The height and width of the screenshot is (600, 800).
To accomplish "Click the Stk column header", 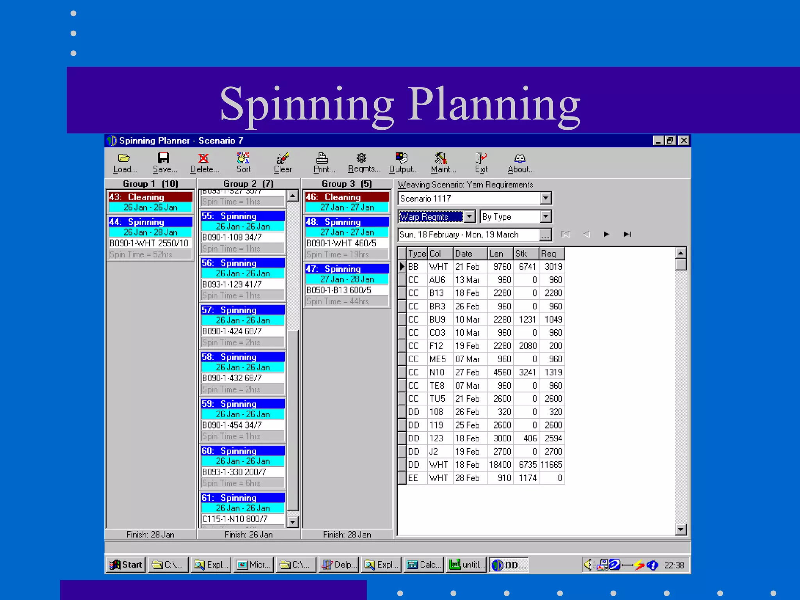I will pos(526,254).
